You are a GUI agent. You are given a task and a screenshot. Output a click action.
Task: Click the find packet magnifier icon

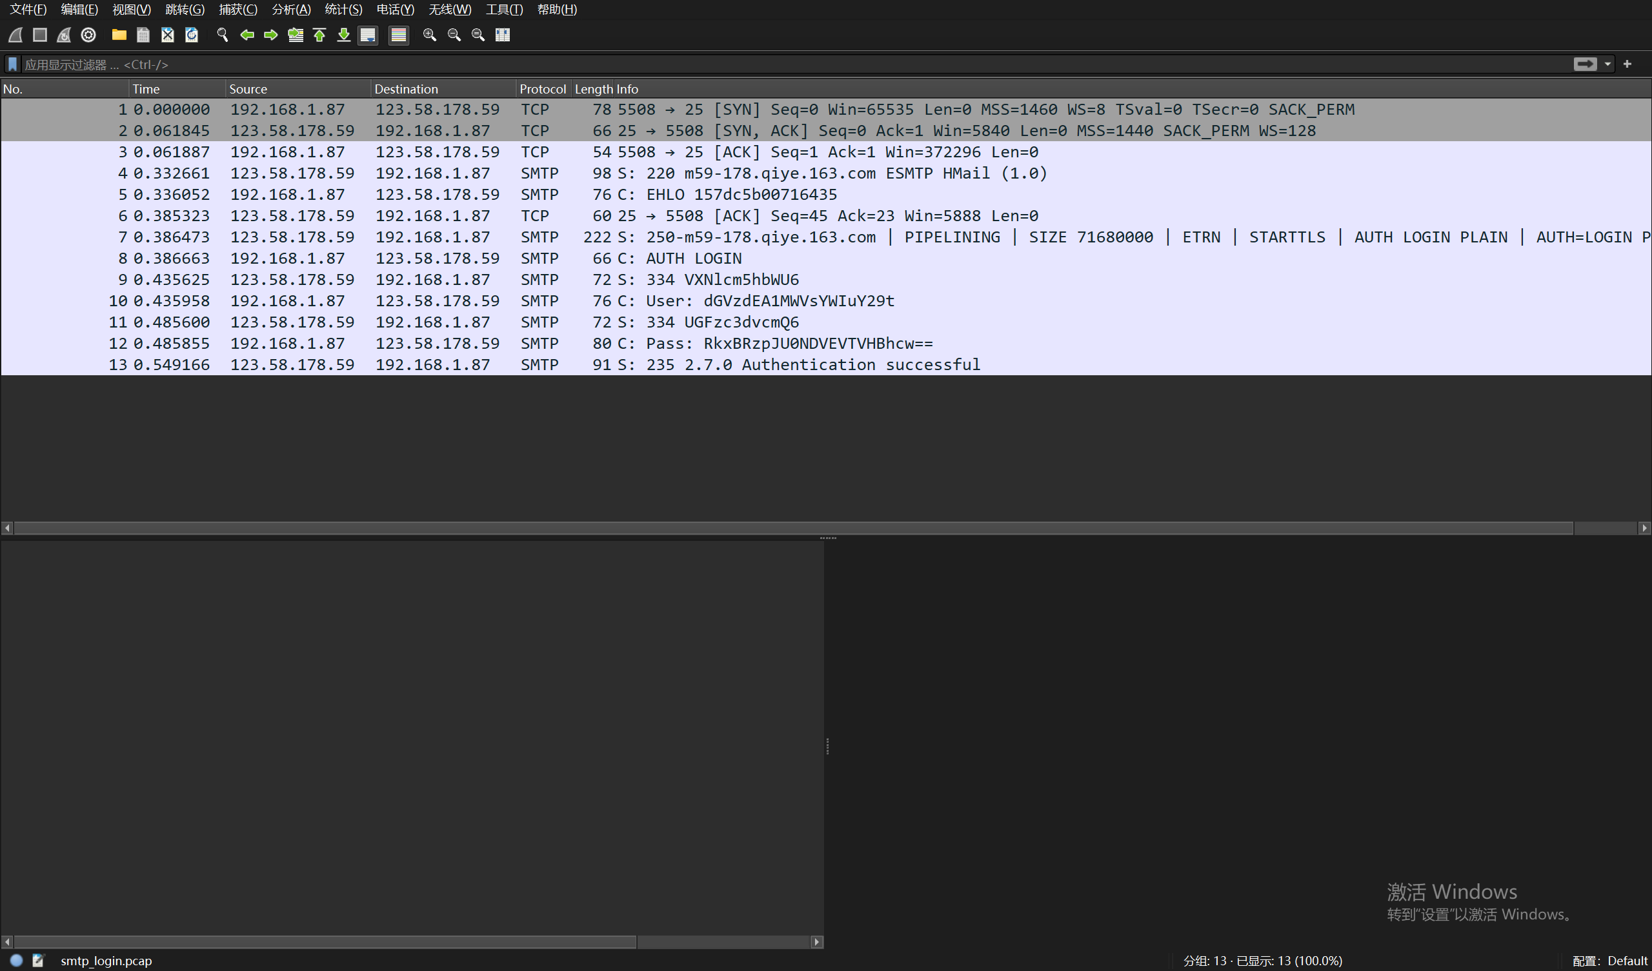[x=222, y=35]
